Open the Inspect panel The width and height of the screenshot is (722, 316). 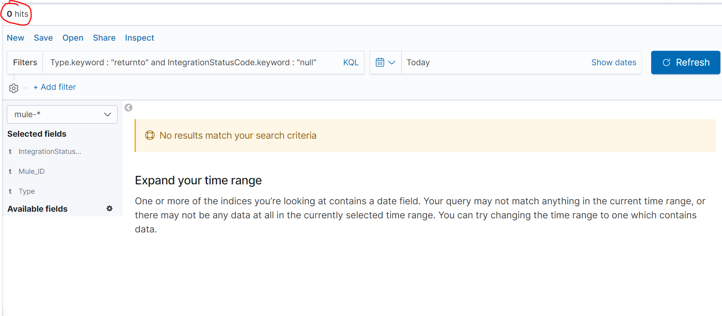pyautogui.click(x=139, y=38)
